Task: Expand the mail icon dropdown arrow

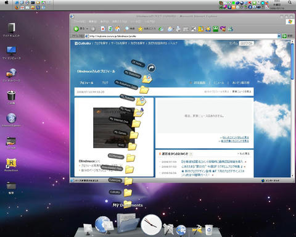Action: click(174, 29)
